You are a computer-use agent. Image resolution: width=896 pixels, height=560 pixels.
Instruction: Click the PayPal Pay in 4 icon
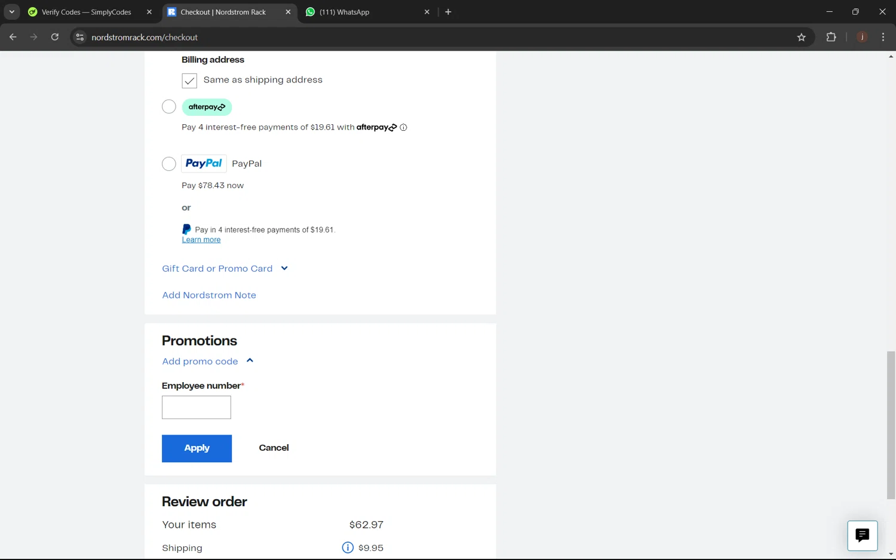186,229
